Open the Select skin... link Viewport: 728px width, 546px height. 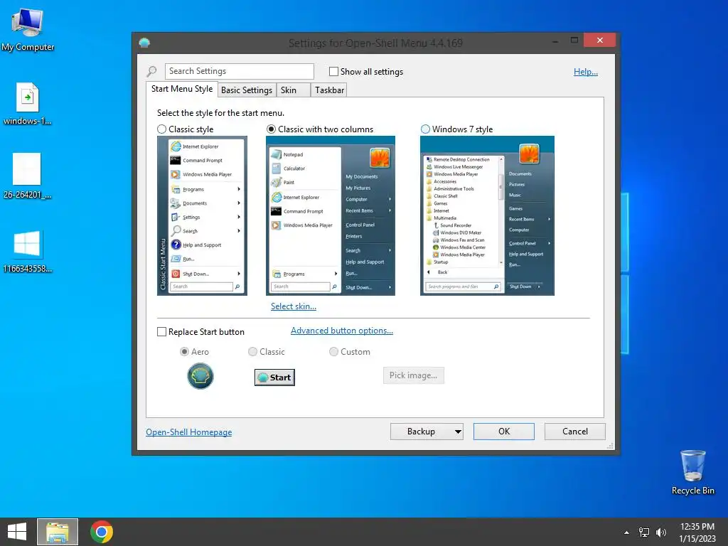point(294,306)
